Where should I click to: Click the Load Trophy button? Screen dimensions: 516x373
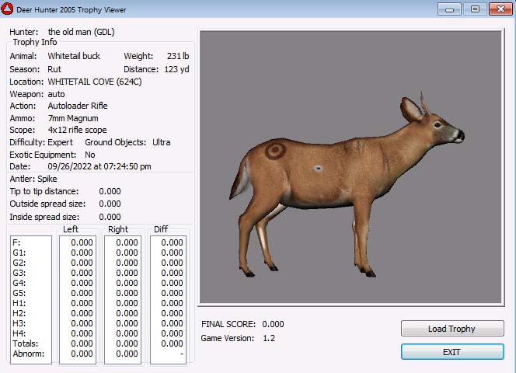451,329
